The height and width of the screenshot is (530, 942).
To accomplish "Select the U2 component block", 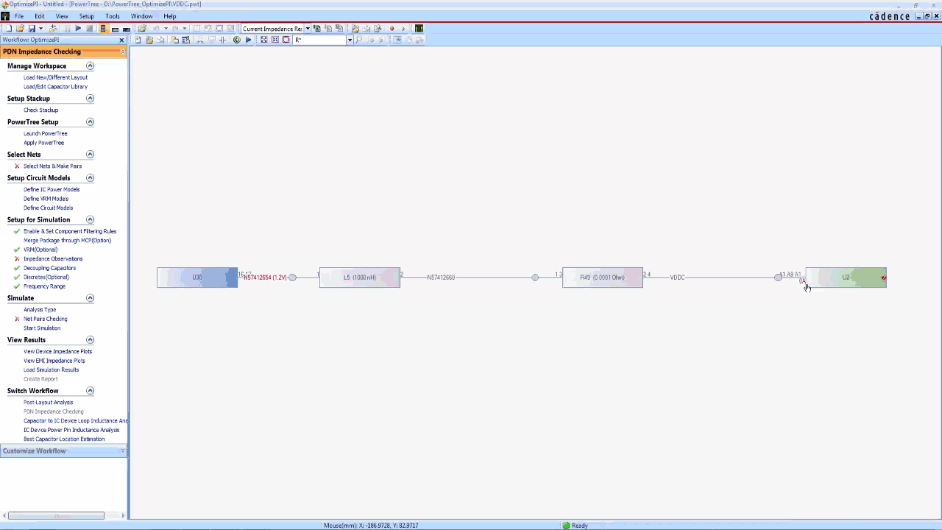I will [x=846, y=278].
